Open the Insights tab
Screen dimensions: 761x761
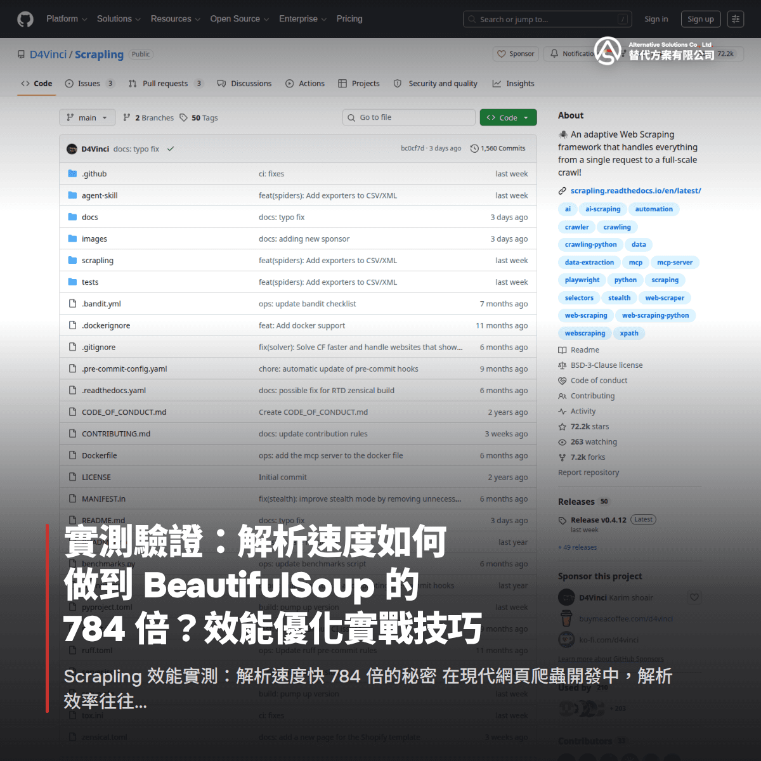click(x=514, y=84)
